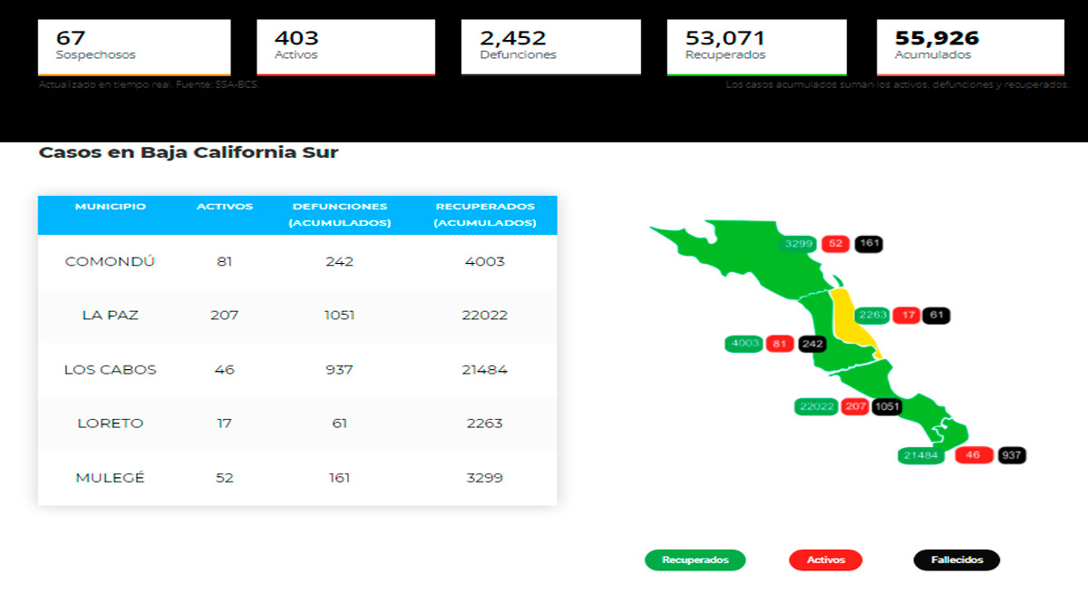Click the red 207 badge on the map
1088x604 pixels.
(x=855, y=406)
